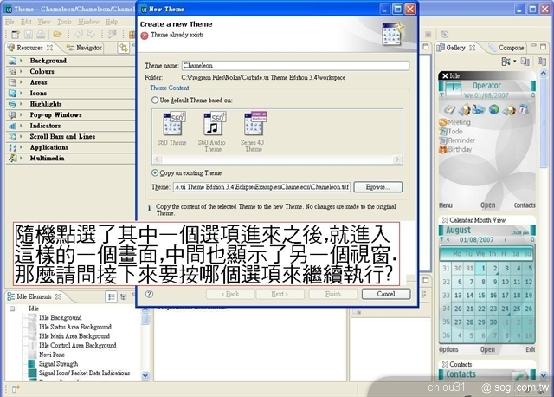Select 'Use default Theme based on' radio
Image resolution: width=554 pixels, height=397 pixels.
[x=155, y=101]
